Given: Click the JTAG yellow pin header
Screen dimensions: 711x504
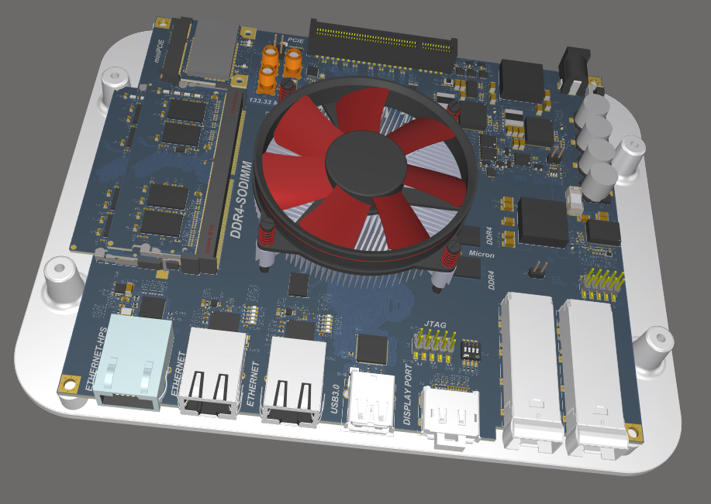Looking at the screenshot, I should coord(437,341).
